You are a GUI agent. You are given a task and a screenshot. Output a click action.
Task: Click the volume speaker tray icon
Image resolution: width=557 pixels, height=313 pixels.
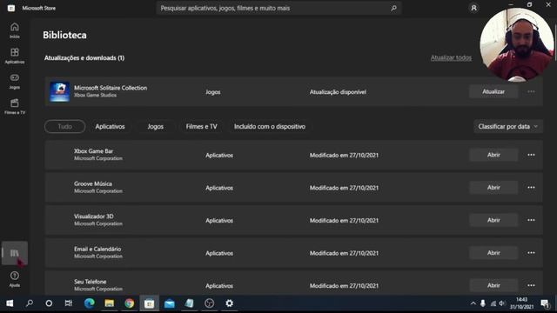[x=502, y=303]
